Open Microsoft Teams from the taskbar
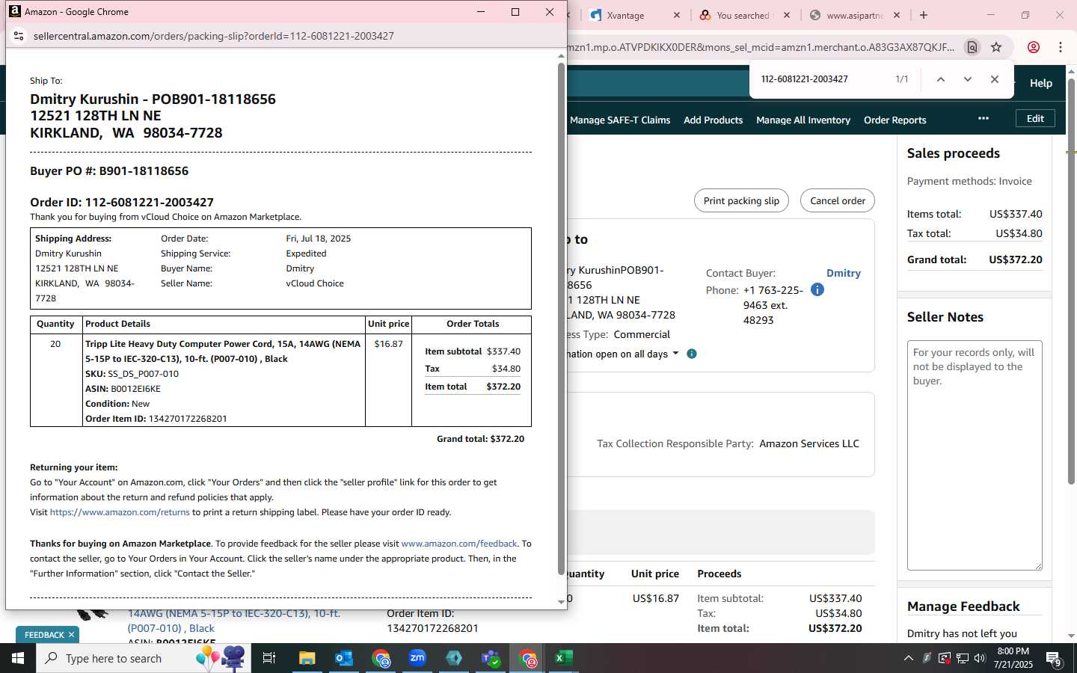Image resolution: width=1077 pixels, height=673 pixels. point(491,658)
